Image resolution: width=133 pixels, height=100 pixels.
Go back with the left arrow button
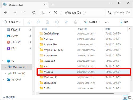[6, 12]
